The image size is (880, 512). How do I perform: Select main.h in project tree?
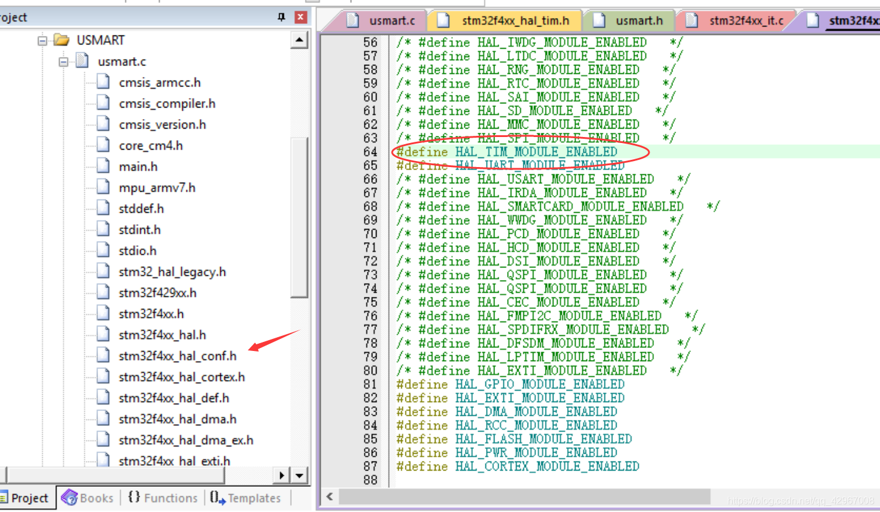click(138, 166)
